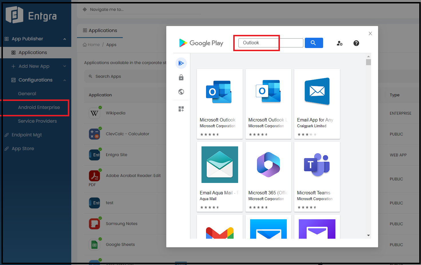Open Endpoint Mgt link
Image resolution: width=421 pixels, height=265 pixels.
(27, 135)
